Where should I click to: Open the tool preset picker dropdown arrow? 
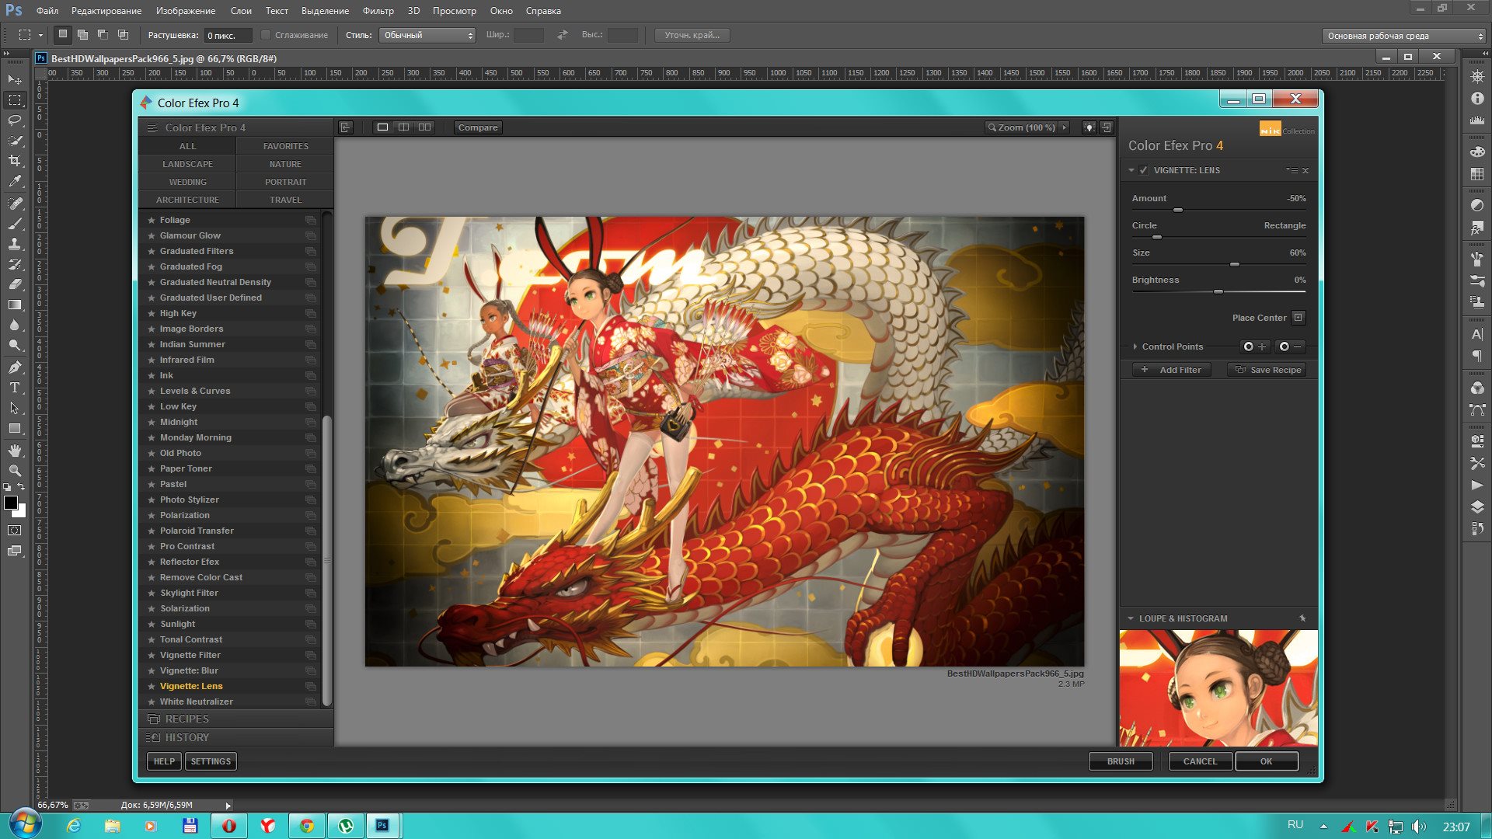[x=40, y=35]
